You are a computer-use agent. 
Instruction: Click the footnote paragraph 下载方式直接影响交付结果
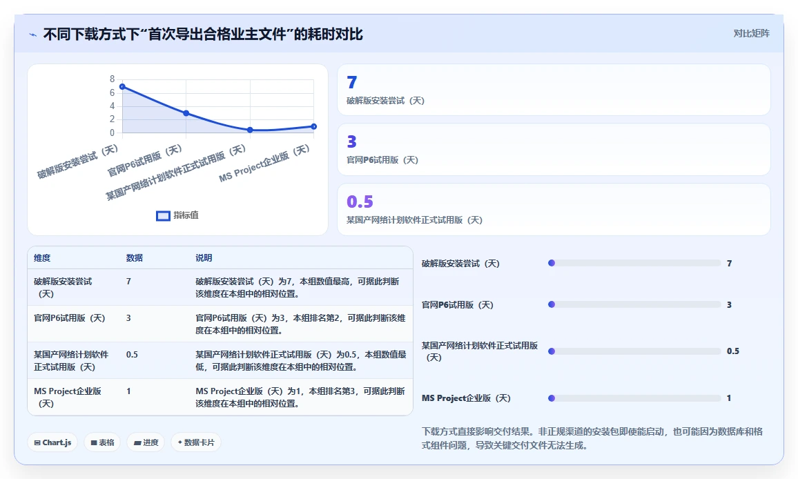592,438
